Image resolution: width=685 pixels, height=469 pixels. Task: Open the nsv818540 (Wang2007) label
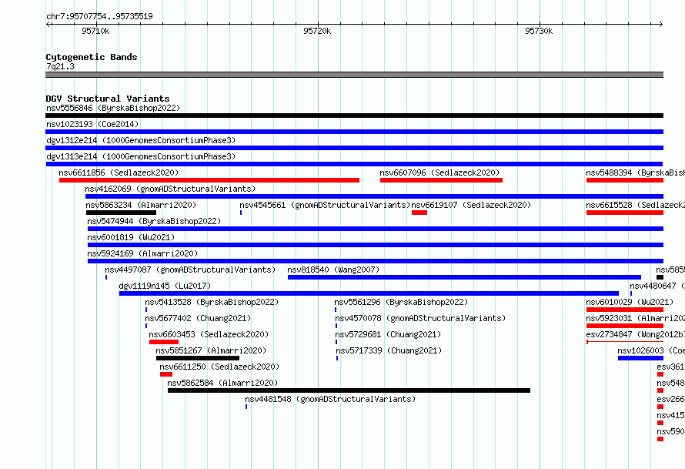click(333, 270)
